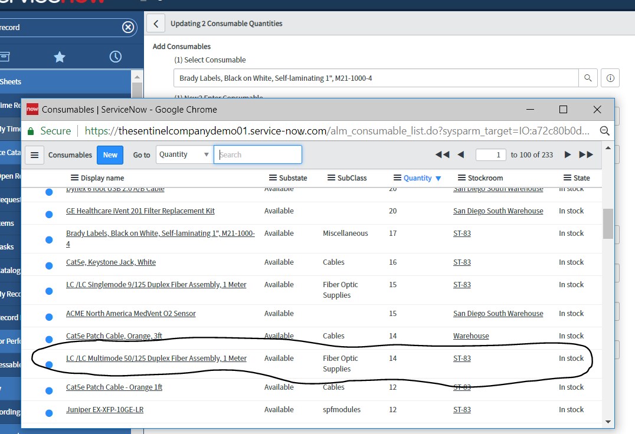Viewport: 635px width, 434px height.
Task: Open Cat5e, Keystone Jack, White link
Action: (x=111, y=262)
